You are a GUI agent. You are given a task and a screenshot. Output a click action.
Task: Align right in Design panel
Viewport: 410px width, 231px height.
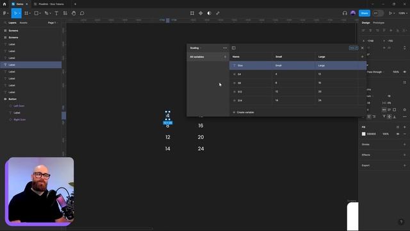[377, 31]
